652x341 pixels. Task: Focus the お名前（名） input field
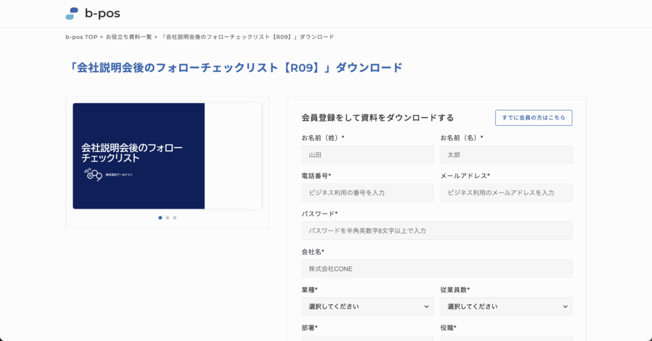[x=506, y=155]
